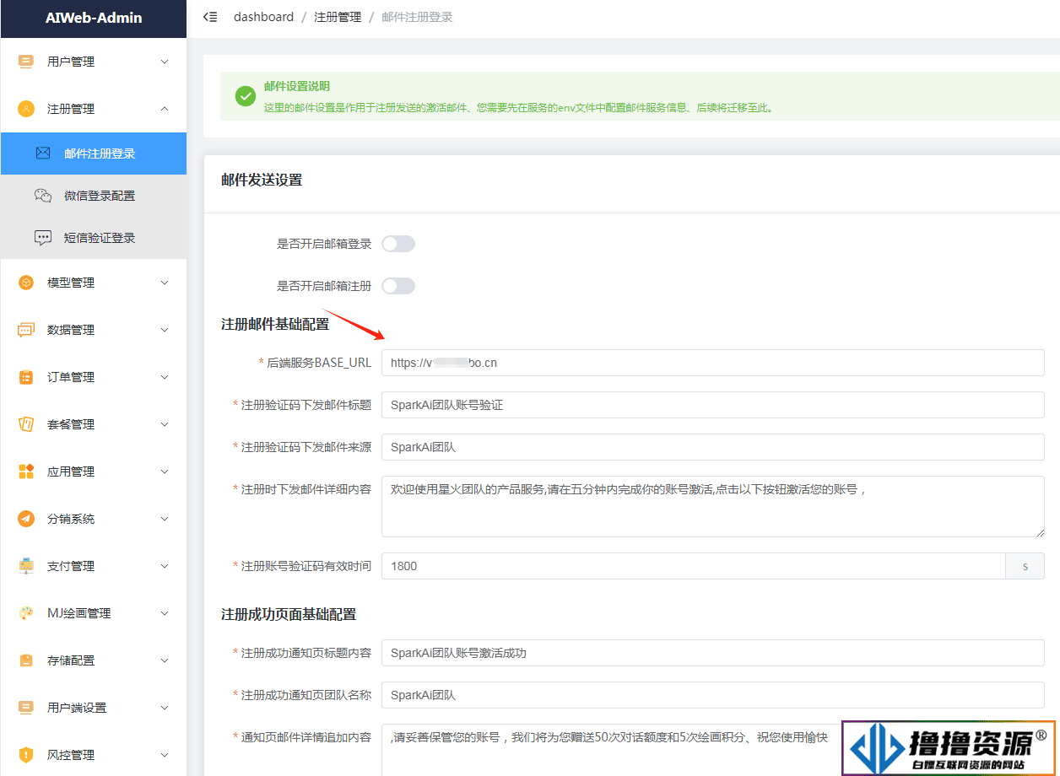This screenshot has height=776, width=1060.
Task: Click the green check icon in 邮件设置说明
Action: click(246, 96)
